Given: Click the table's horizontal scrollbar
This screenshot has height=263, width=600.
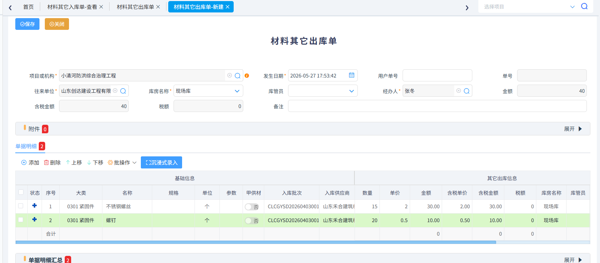Looking at the screenshot, I should click(x=256, y=242).
